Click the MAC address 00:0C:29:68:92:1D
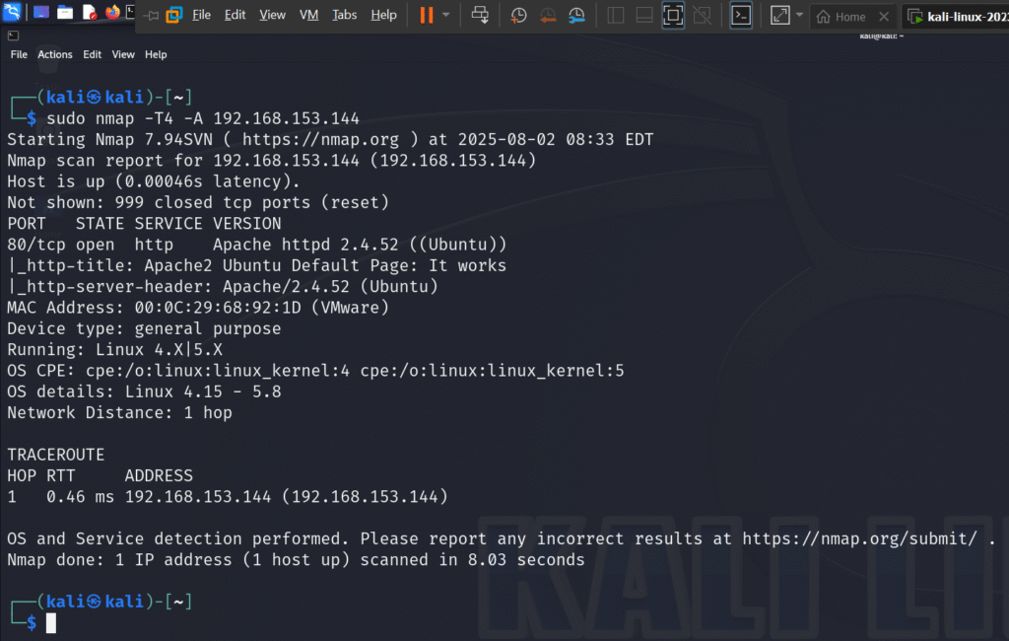This screenshot has width=1009, height=641. tap(218, 308)
